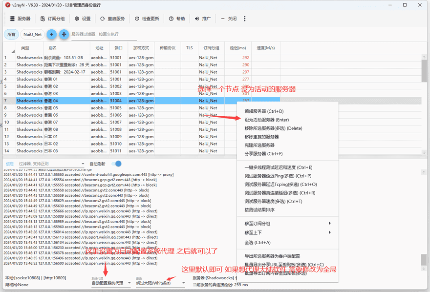
Task: Open the three-dot more options menu
Action: point(245,19)
